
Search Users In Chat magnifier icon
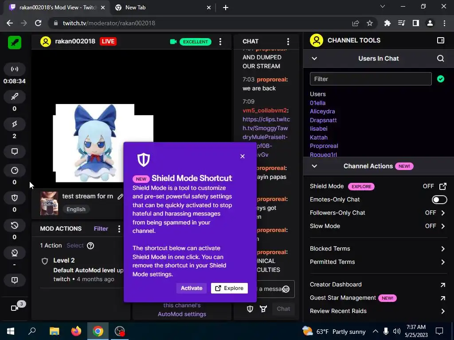440,59
